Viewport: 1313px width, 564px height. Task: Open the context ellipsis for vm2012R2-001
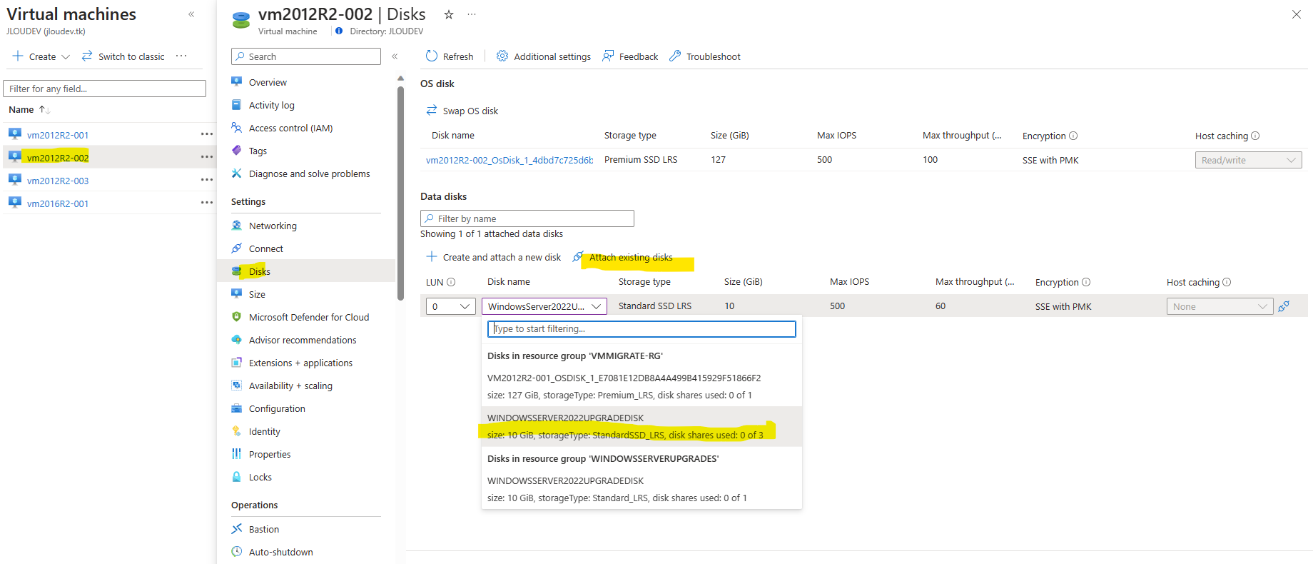coord(207,134)
